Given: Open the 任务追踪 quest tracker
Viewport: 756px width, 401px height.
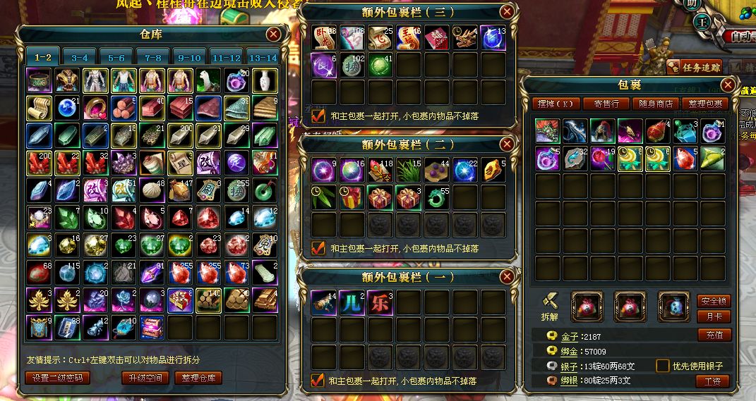Looking at the screenshot, I should [695, 68].
